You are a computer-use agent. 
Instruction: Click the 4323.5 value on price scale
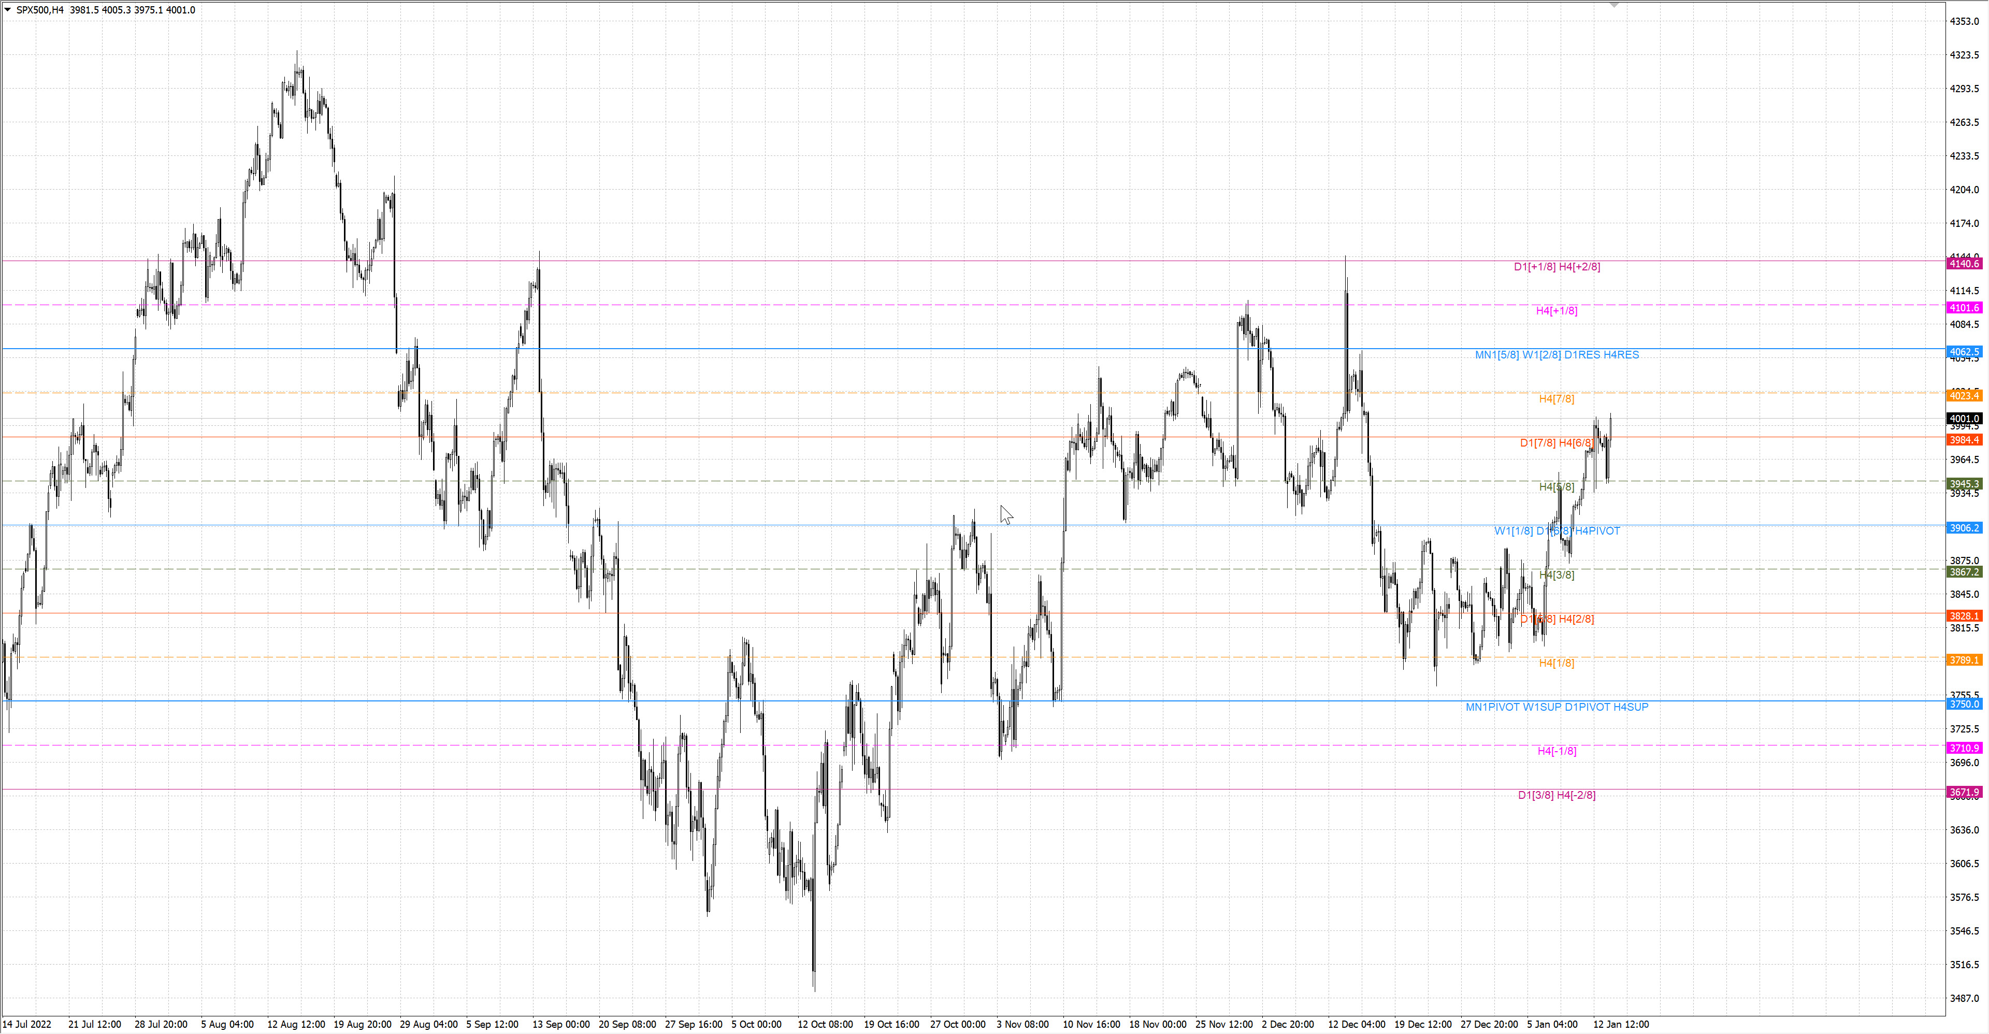1964,55
